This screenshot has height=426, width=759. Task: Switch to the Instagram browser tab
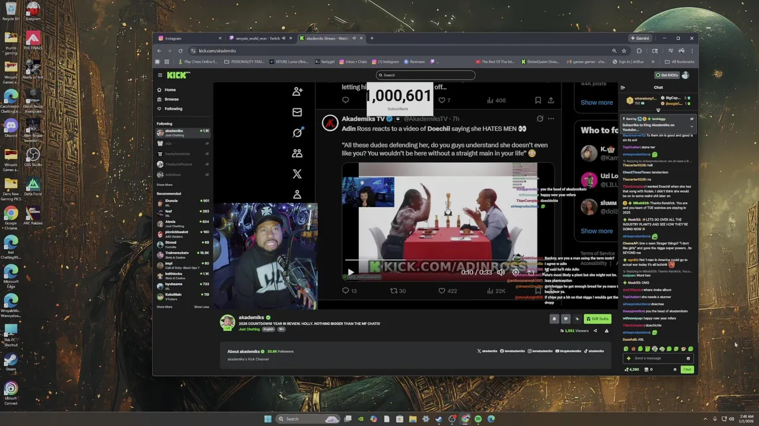189,38
